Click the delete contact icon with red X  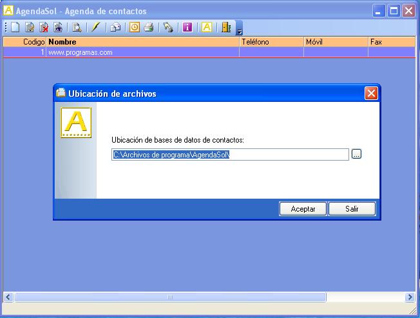44,27
